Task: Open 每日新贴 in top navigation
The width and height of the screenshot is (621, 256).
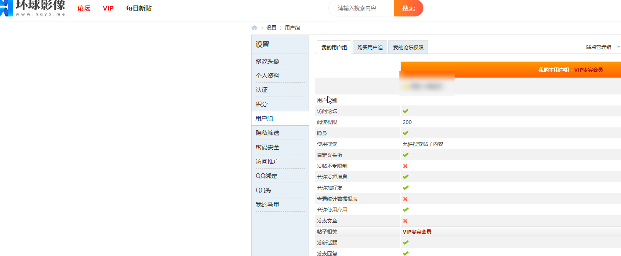Action: (139, 8)
